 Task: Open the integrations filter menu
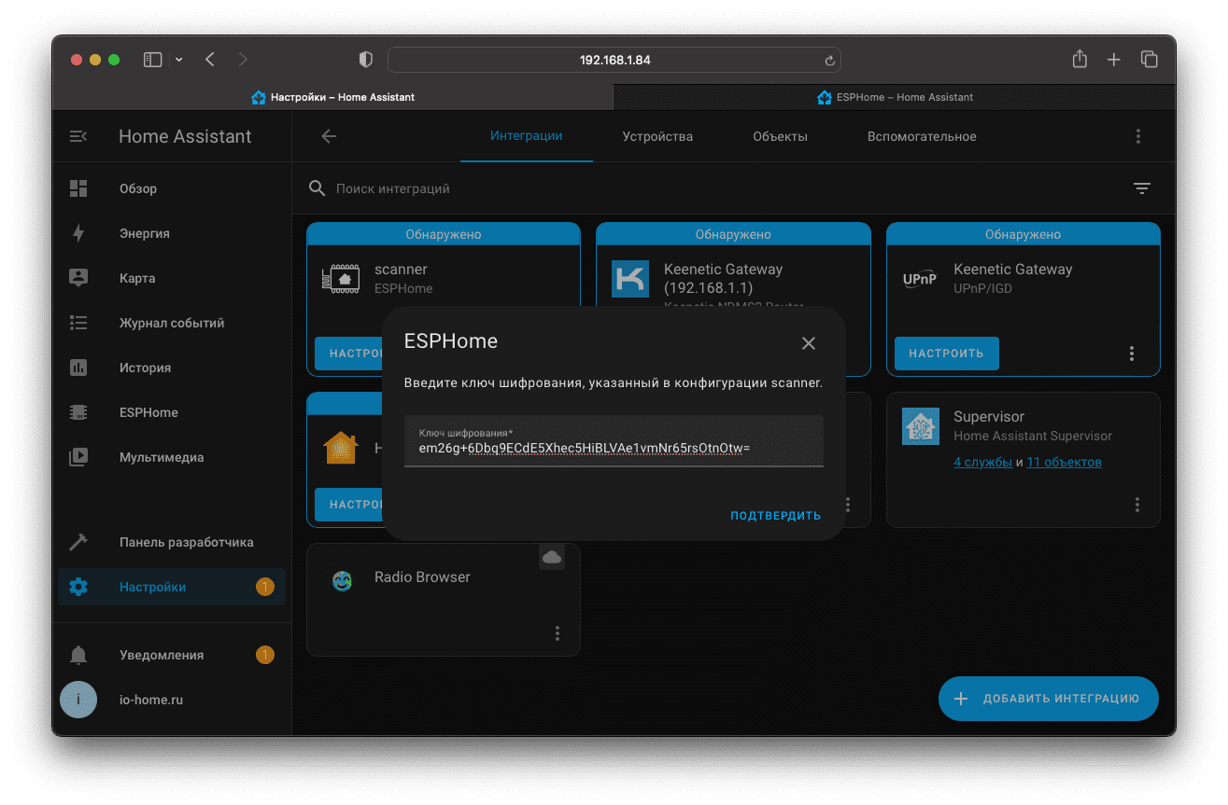coord(1141,188)
